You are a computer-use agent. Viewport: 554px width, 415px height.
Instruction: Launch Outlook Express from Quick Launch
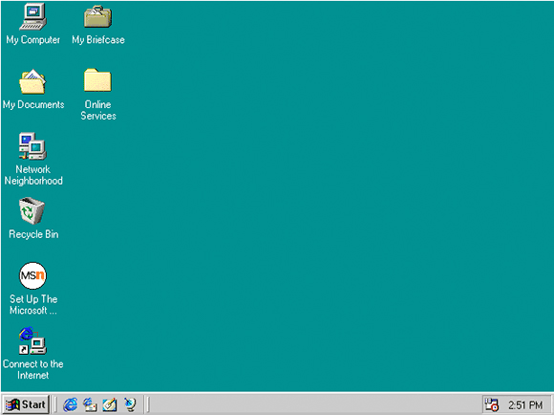click(90, 404)
